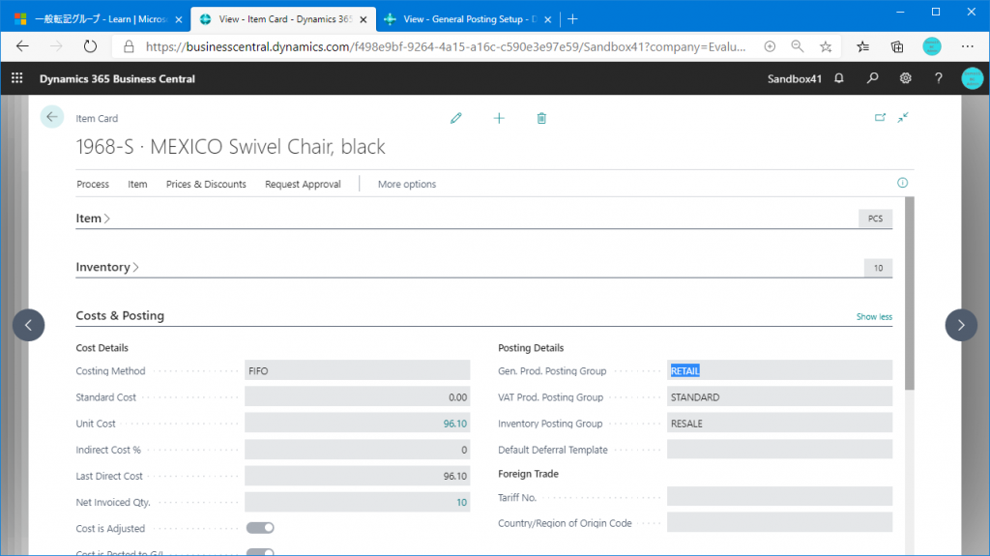Open the browser settings ellipsis menu
Screen dimensions: 990x556
click(x=967, y=46)
